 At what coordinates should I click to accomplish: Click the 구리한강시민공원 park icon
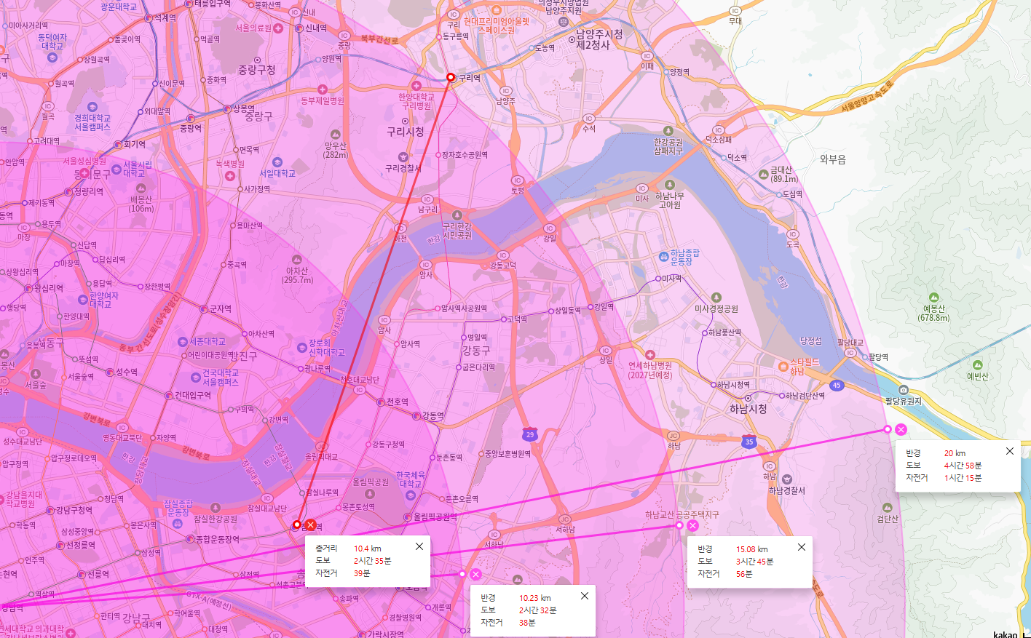coord(457,215)
